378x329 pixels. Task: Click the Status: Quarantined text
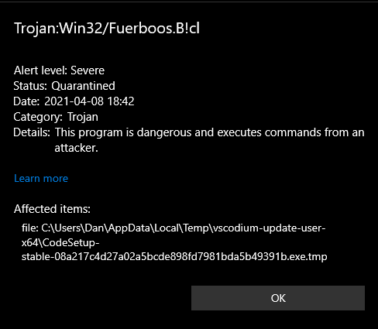coord(64,86)
